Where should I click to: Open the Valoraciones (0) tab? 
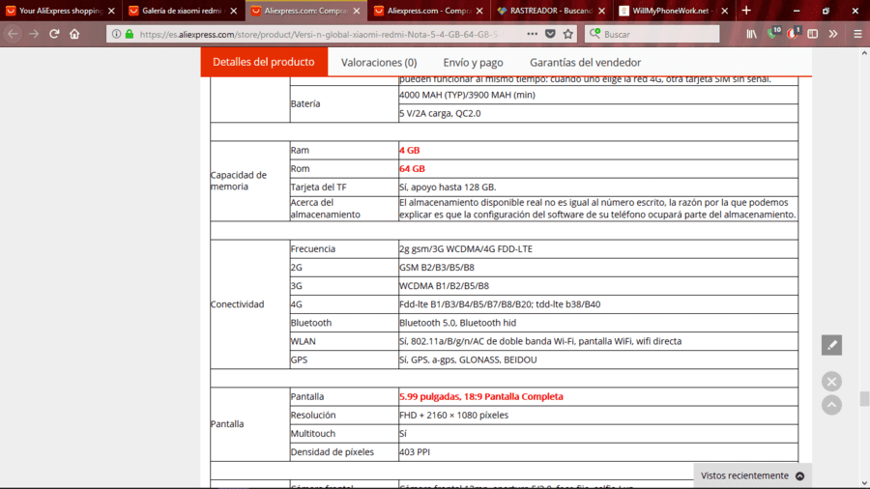pyautogui.click(x=379, y=62)
